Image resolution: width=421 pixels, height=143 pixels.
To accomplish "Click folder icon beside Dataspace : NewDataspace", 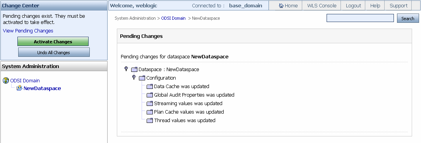I will pos(134,70).
